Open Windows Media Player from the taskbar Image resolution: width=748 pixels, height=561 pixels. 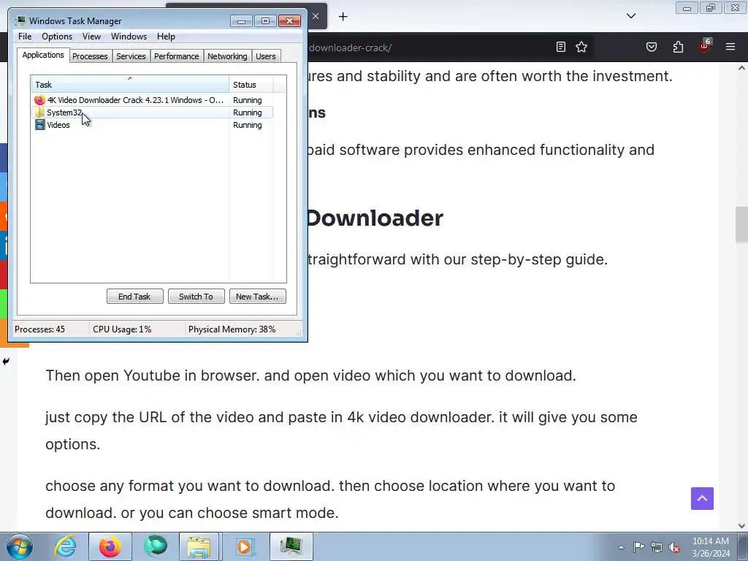(x=245, y=546)
